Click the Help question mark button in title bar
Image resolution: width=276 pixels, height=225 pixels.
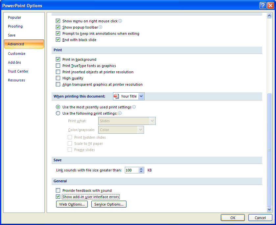pyautogui.click(x=263, y=6)
